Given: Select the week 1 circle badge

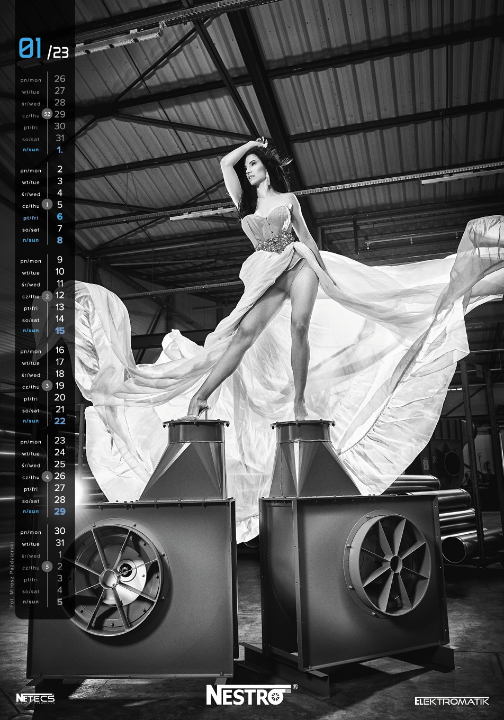Looking at the screenshot, I should (x=48, y=205).
